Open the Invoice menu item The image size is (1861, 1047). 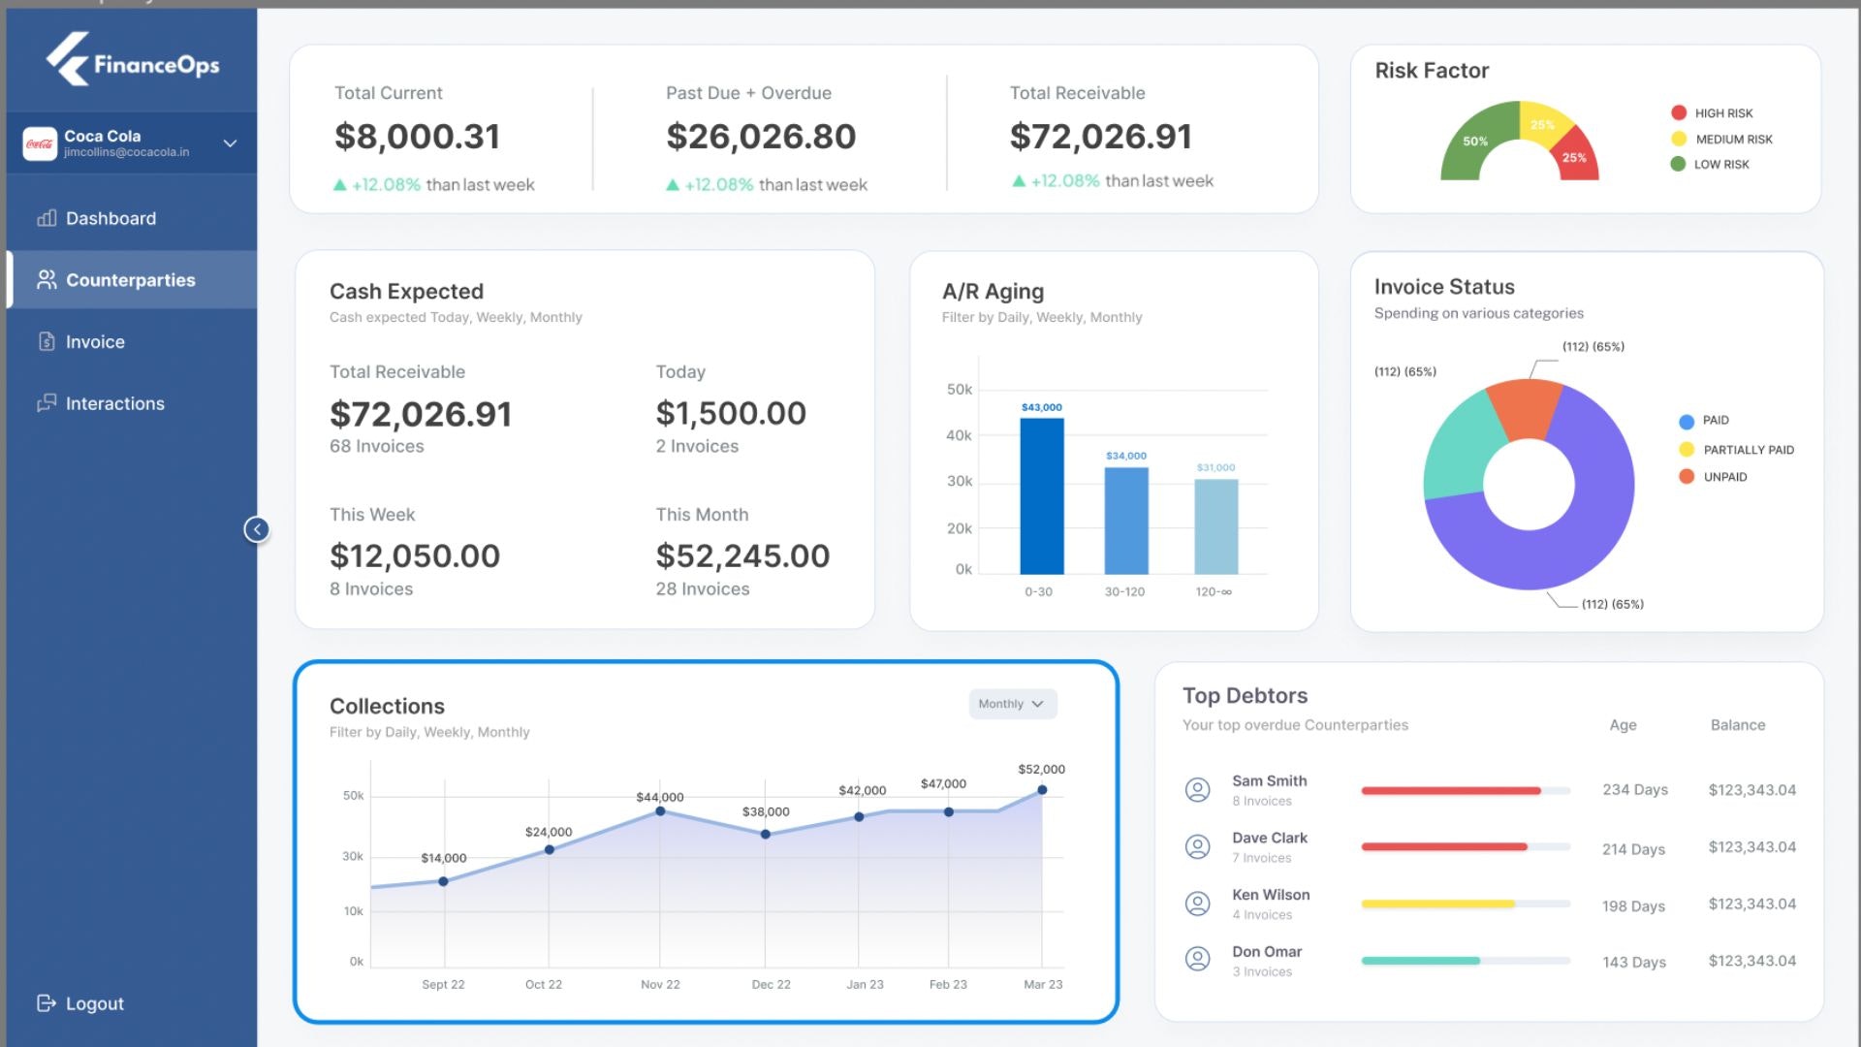coord(95,342)
